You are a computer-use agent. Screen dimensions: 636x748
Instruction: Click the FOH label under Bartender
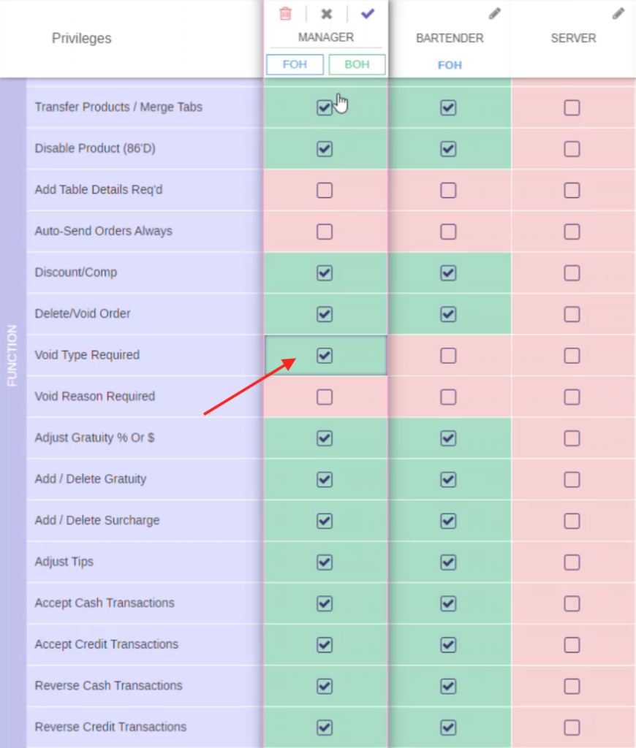[450, 65]
